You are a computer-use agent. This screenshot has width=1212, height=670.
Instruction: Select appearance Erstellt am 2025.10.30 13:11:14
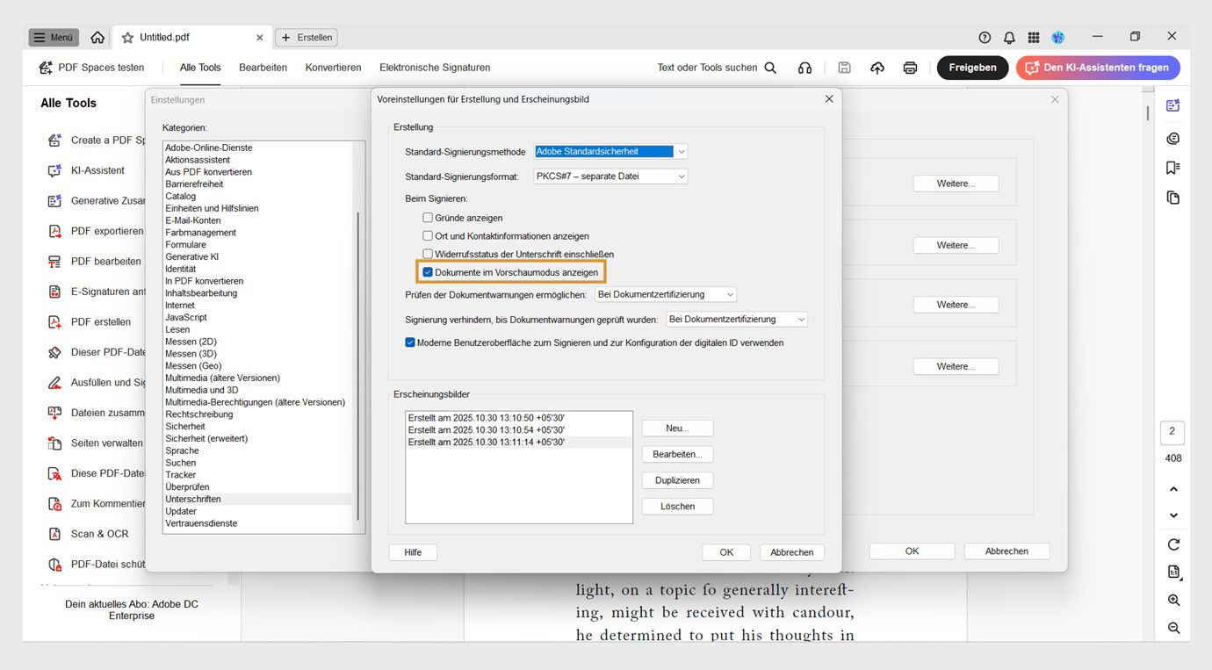(x=487, y=443)
